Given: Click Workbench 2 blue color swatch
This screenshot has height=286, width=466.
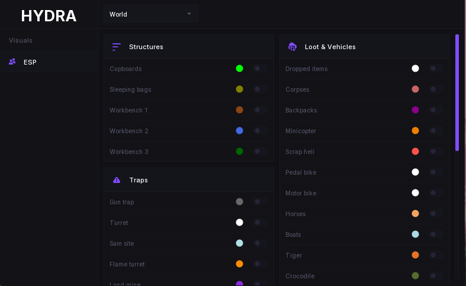Looking at the screenshot, I should pyautogui.click(x=240, y=131).
